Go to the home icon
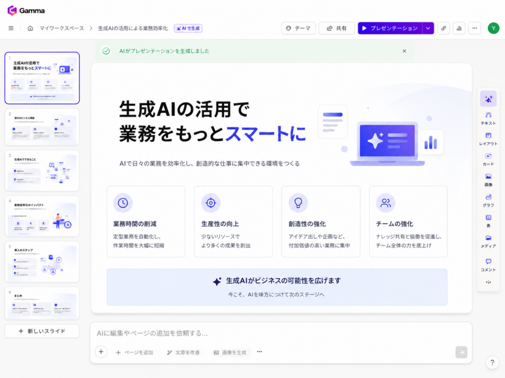Screen dimensions: 505x378 coord(30,28)
